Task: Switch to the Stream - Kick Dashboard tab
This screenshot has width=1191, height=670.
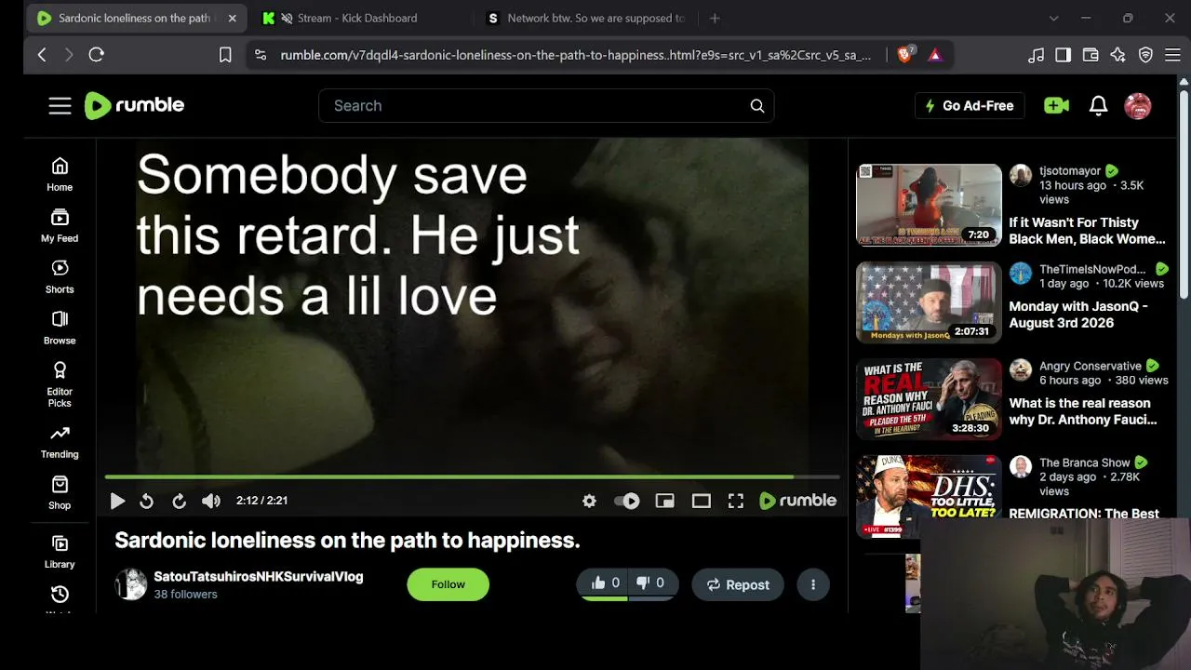Action: point(357,18)
